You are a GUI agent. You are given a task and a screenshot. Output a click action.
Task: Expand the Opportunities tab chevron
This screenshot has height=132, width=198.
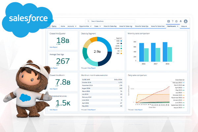tap(91, 26)
